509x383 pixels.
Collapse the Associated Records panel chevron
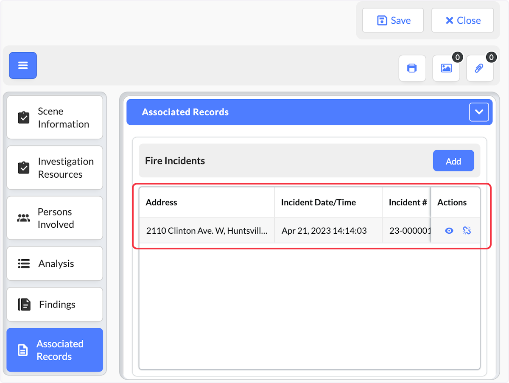click(x=479, y=112)
